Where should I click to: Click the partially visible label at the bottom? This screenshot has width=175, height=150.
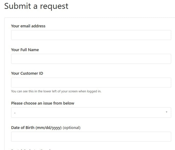[31, 149]
